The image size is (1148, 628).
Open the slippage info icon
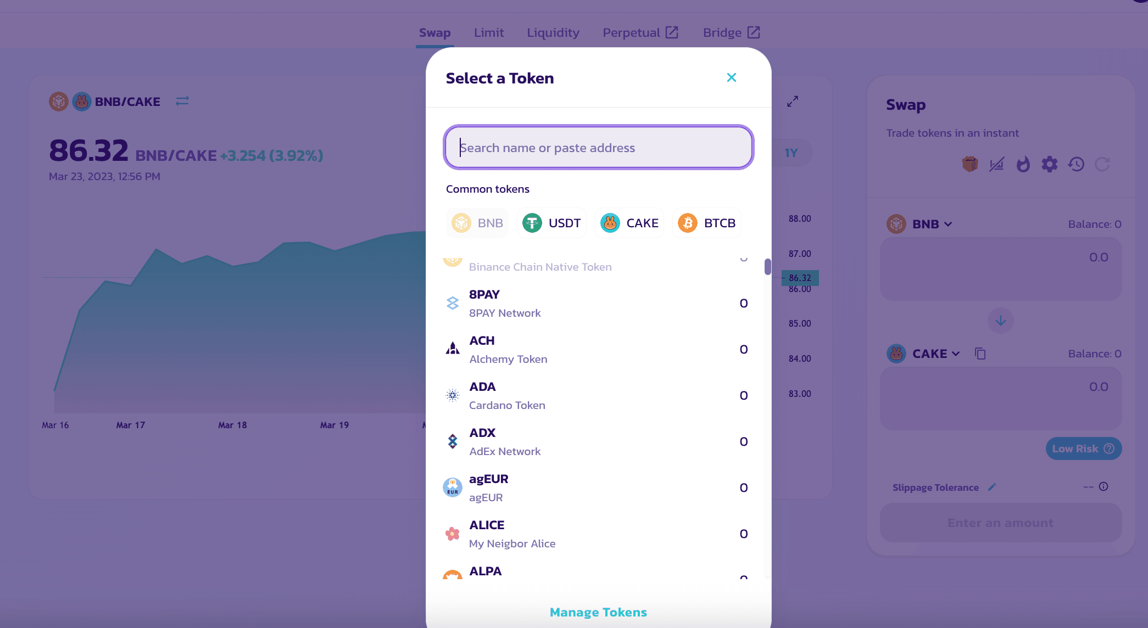click(x=1104, y=486)
